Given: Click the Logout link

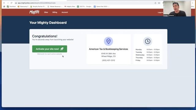Looking at the screenshot, I should pos(160,13).
